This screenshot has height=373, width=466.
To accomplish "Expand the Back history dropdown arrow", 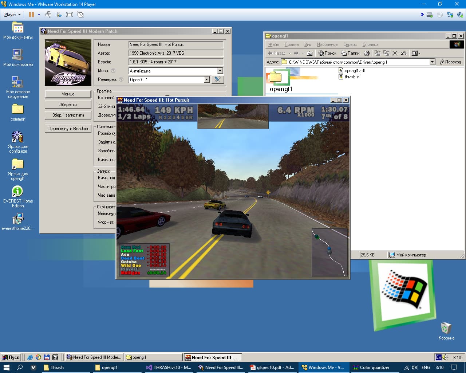I will (x=290, y=53).
